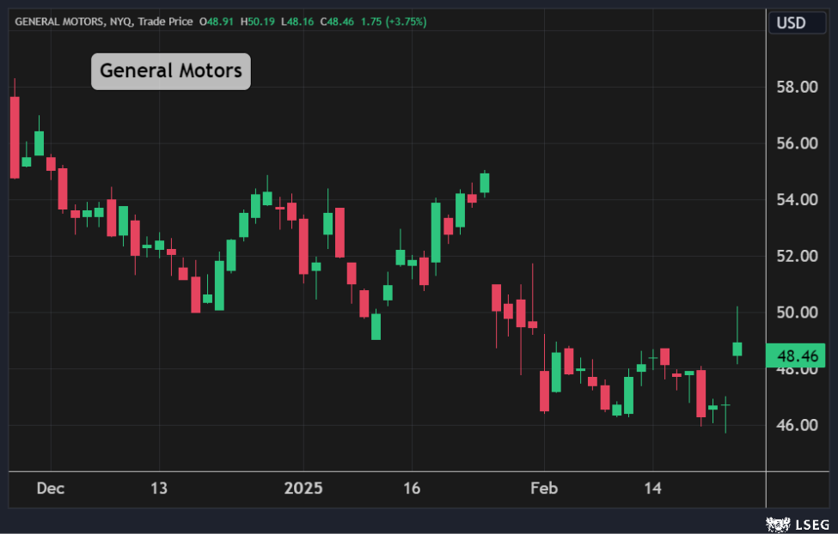Image resolution: width=838 pixels, height=534 pixels.
Task: Select the H50.19 high value in header
Action: [x=260, y=21]
